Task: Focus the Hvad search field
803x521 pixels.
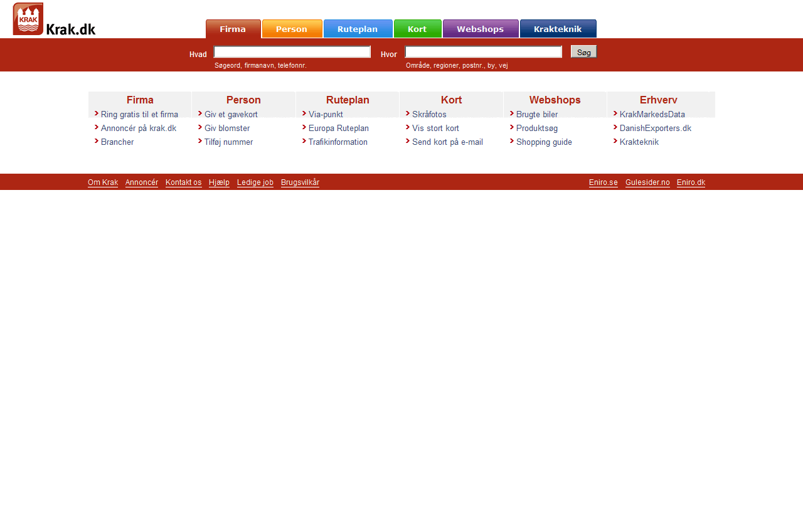Action: (x=292, y=52)
